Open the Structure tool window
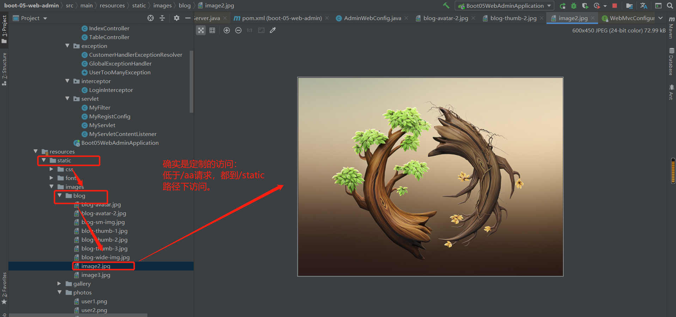Screen dimensions: 676x317 click(4, 69)
